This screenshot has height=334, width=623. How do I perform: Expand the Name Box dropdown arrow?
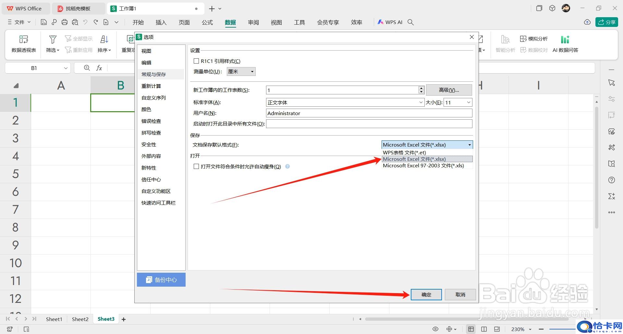66,68
